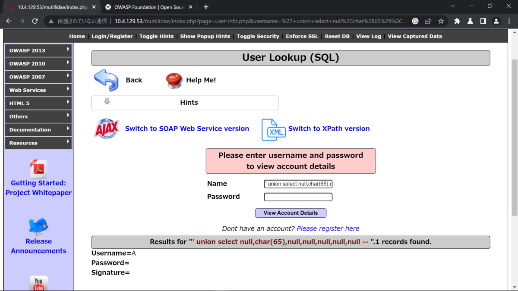This screenshot has width=518, height=291.
Task: Expand the OWASP 2010 menu
Action: point(38,63)
